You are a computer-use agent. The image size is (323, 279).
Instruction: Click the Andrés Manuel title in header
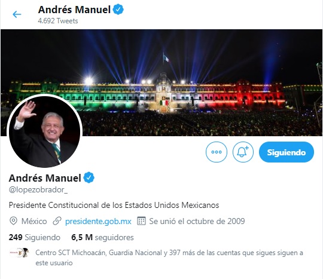(74, 10)
